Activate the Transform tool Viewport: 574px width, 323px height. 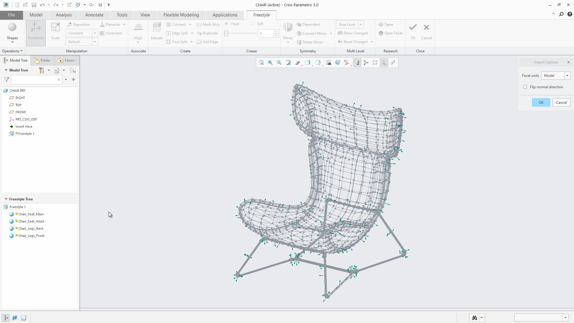click(x=36, y=33)
